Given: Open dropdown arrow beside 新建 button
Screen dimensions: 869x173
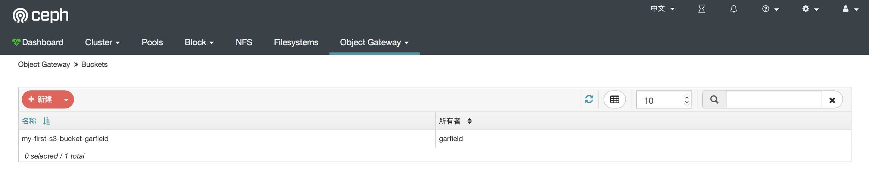Looking at the screenshot, I should point(66,100).
